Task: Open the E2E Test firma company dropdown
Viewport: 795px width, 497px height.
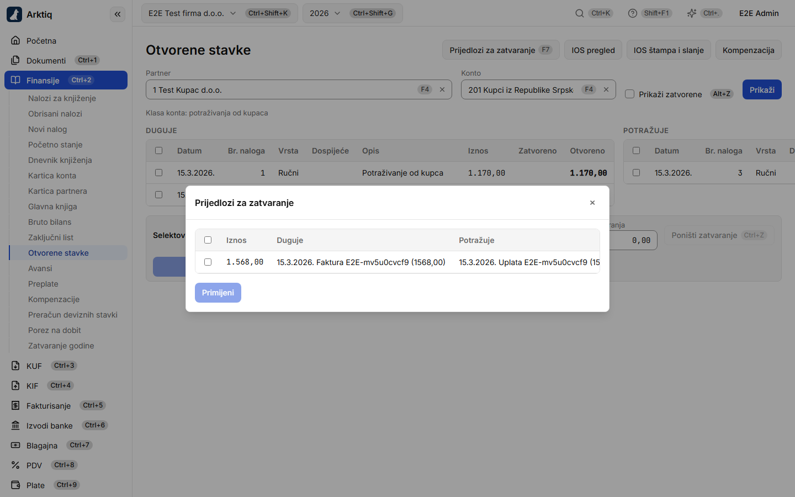Action: click(x=220, y=13)
